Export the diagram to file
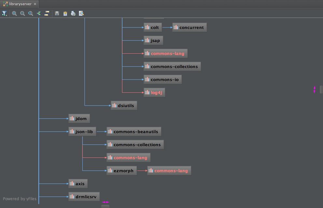Viewport: 323px width, 208px height. 65,14
